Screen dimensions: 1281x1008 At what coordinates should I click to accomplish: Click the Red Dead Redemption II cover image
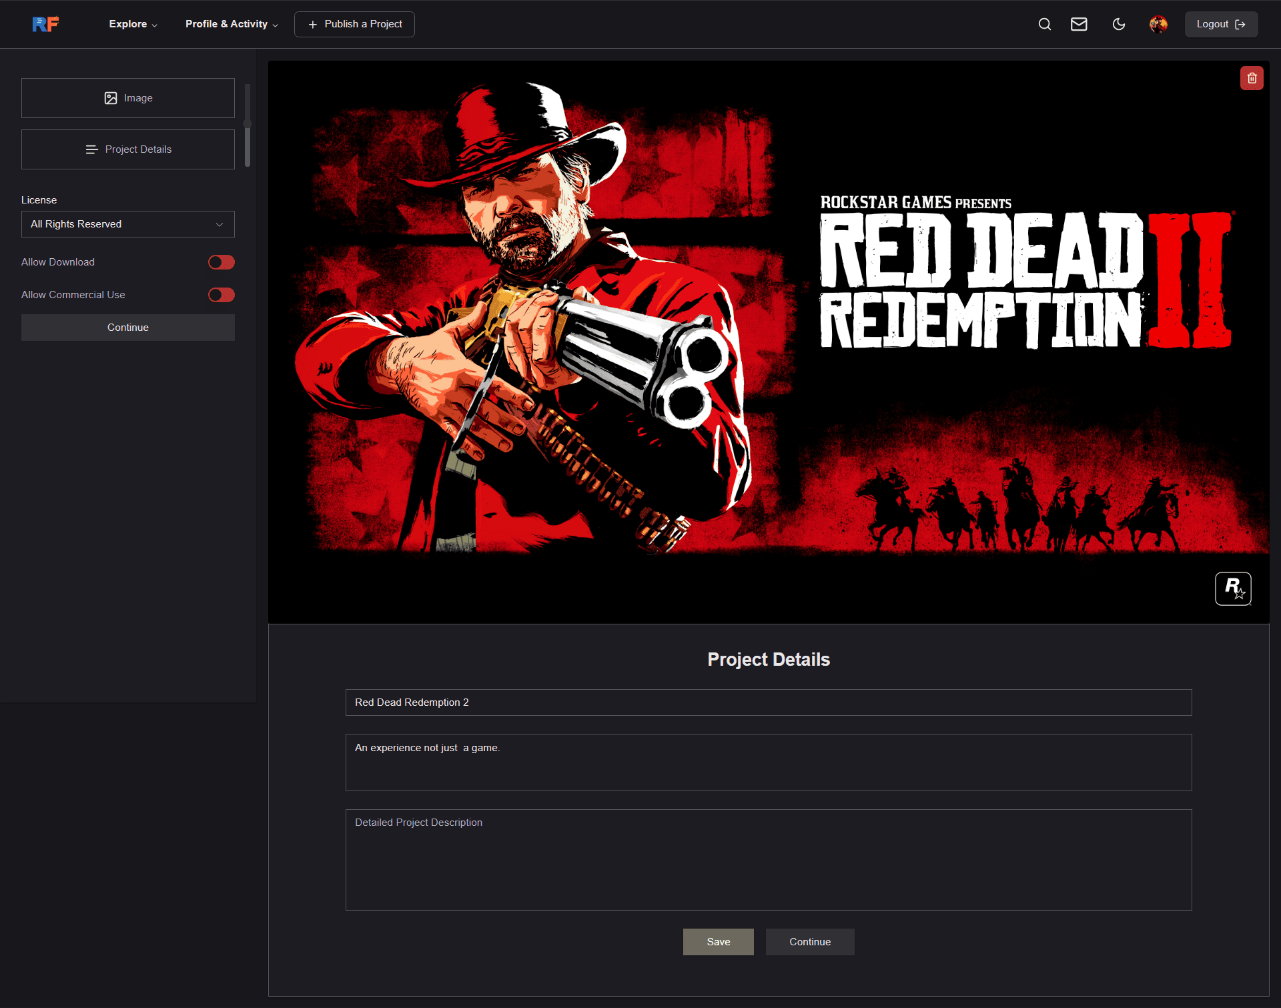[x=769, y=342]
